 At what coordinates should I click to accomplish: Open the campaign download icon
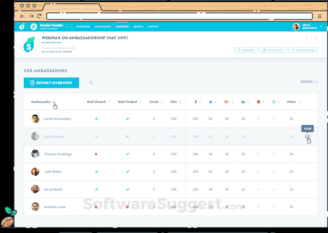[306, 38]
